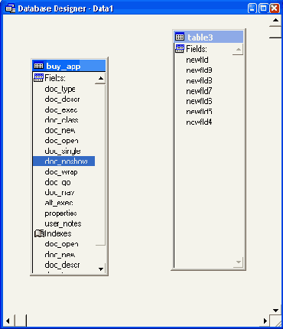Select the newfld4 field in table3
Viewport: 283px width, 329px height.
tap(199, 122)
